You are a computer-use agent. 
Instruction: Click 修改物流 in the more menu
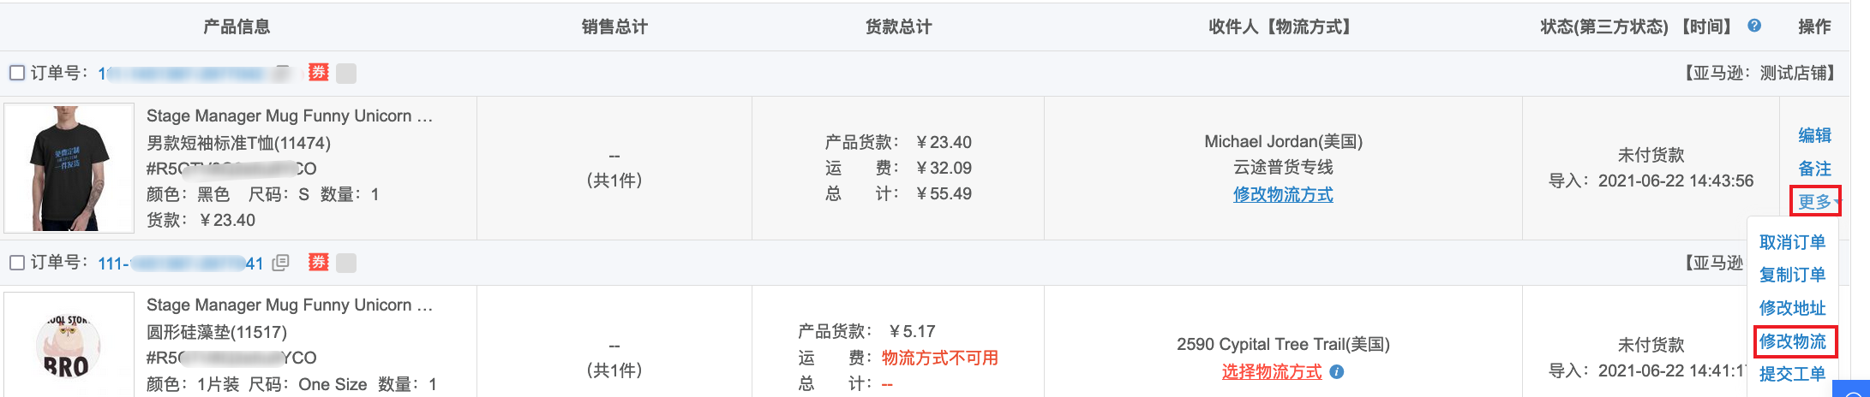click(x=1792, y=341)
